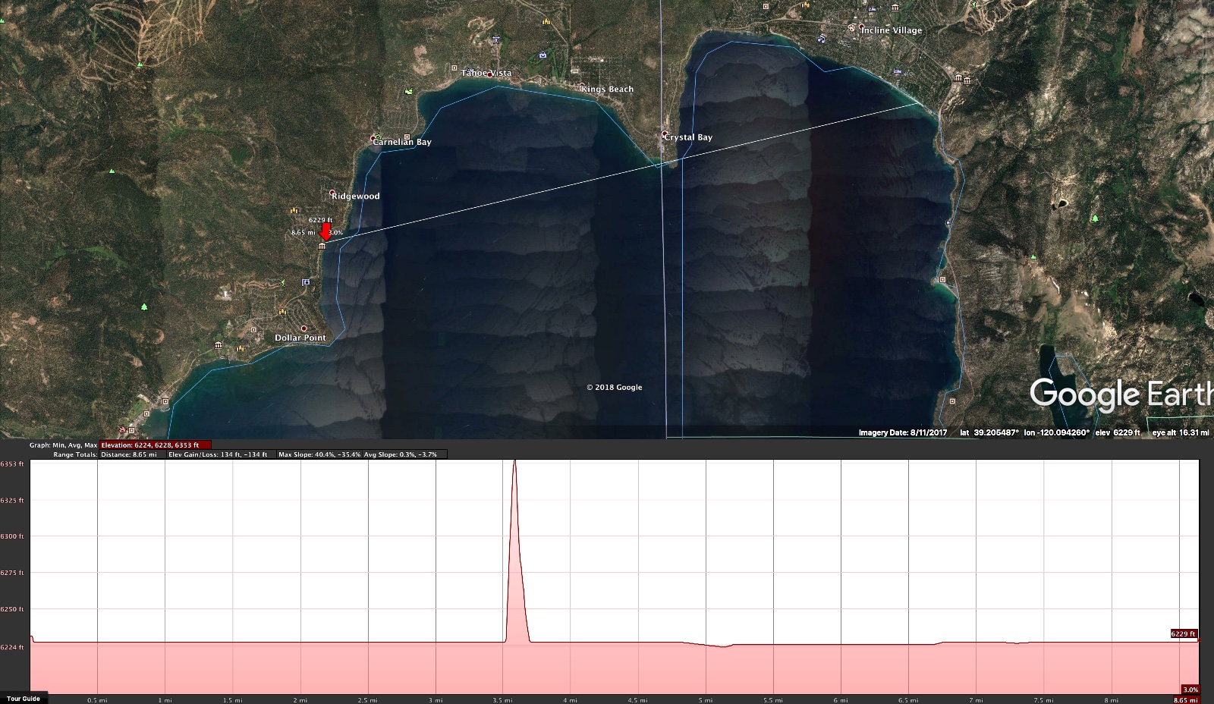Select the Carnelian Bay place label
The image size is (1214, 704).
pos(404,142)
